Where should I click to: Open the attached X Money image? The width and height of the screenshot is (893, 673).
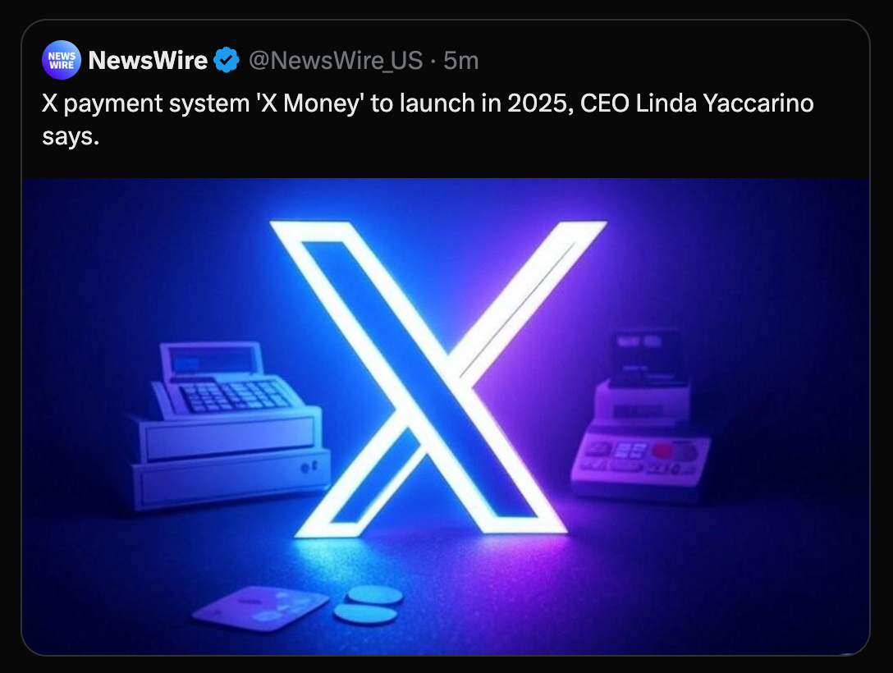click(446, 416)
